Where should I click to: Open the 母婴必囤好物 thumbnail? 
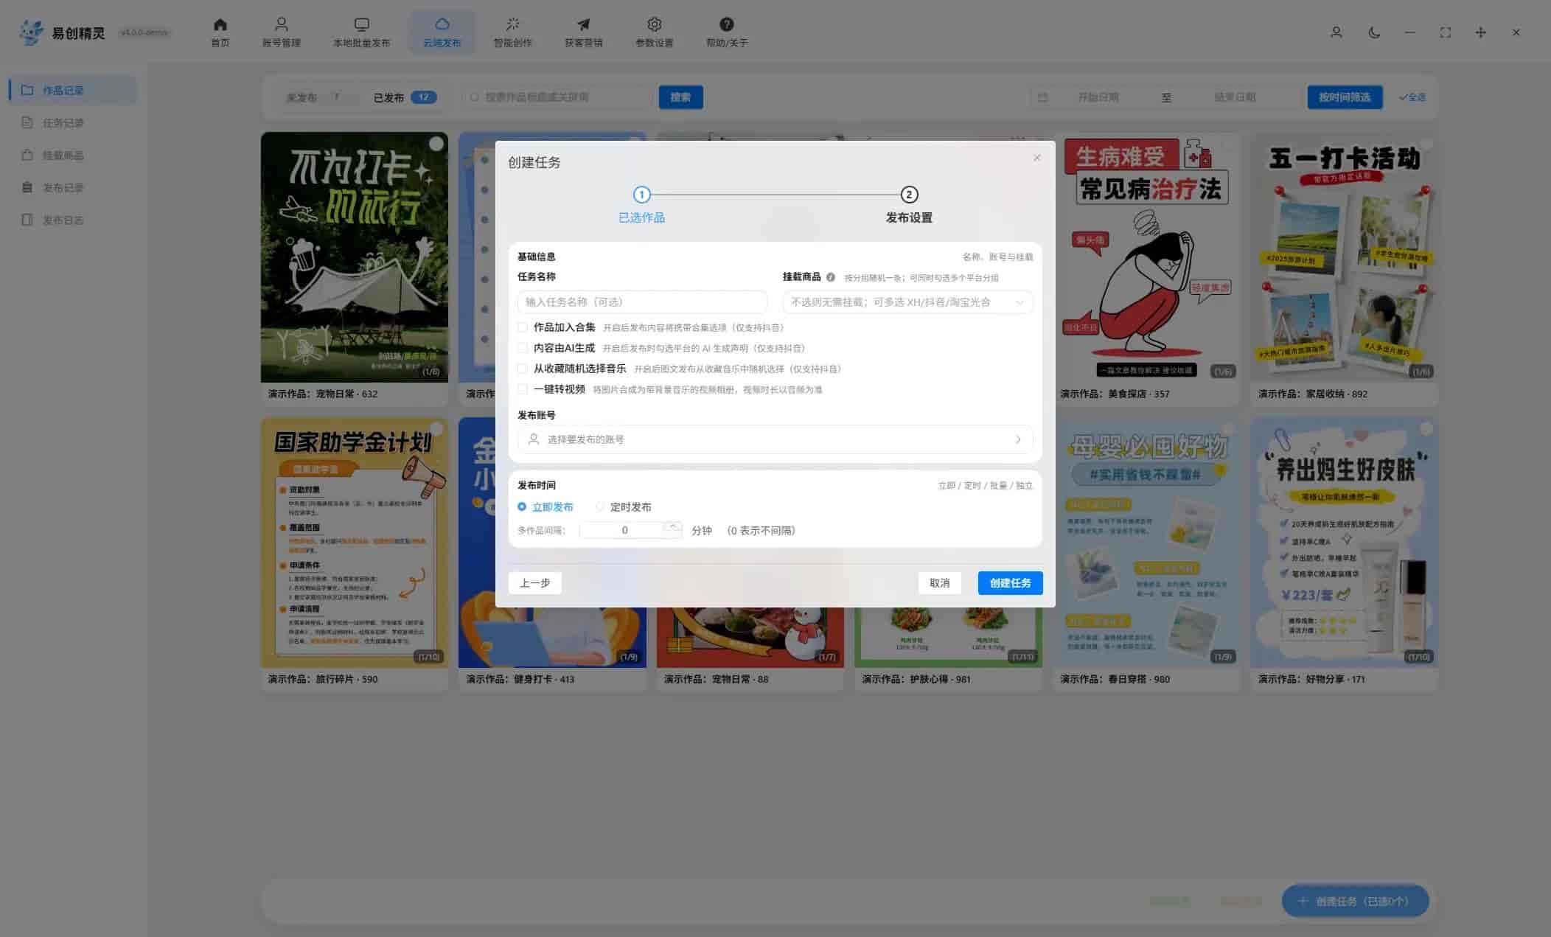[1146, 543]
